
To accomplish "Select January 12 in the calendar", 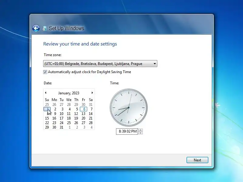I will coord(76,113).
